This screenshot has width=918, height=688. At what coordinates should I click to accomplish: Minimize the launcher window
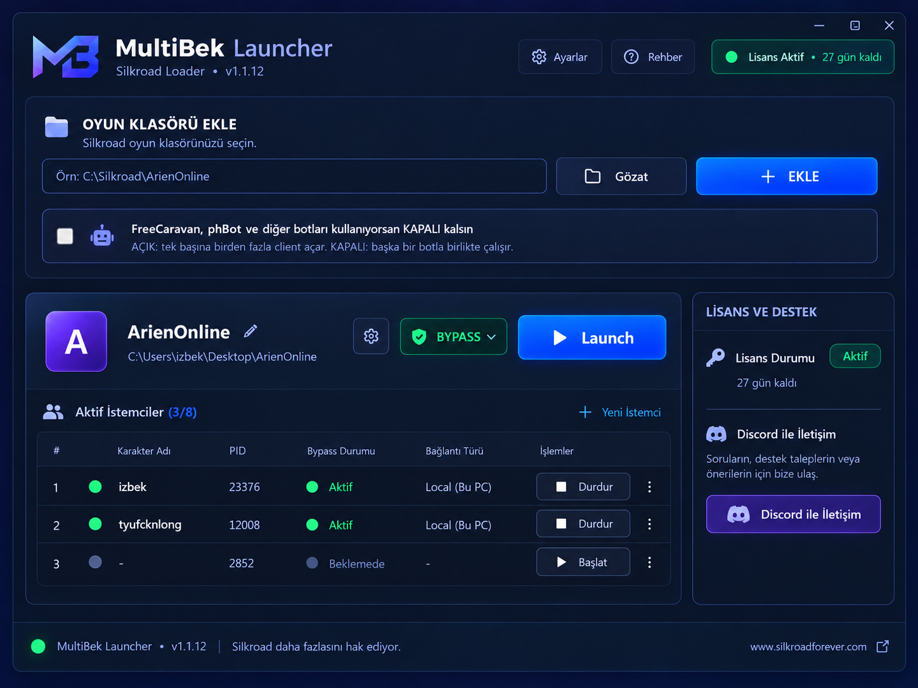click(x=819, y=25)
